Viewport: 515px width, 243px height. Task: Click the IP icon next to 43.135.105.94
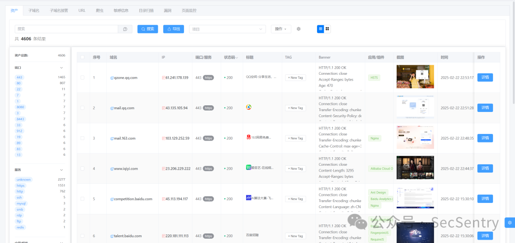point(164,108)
